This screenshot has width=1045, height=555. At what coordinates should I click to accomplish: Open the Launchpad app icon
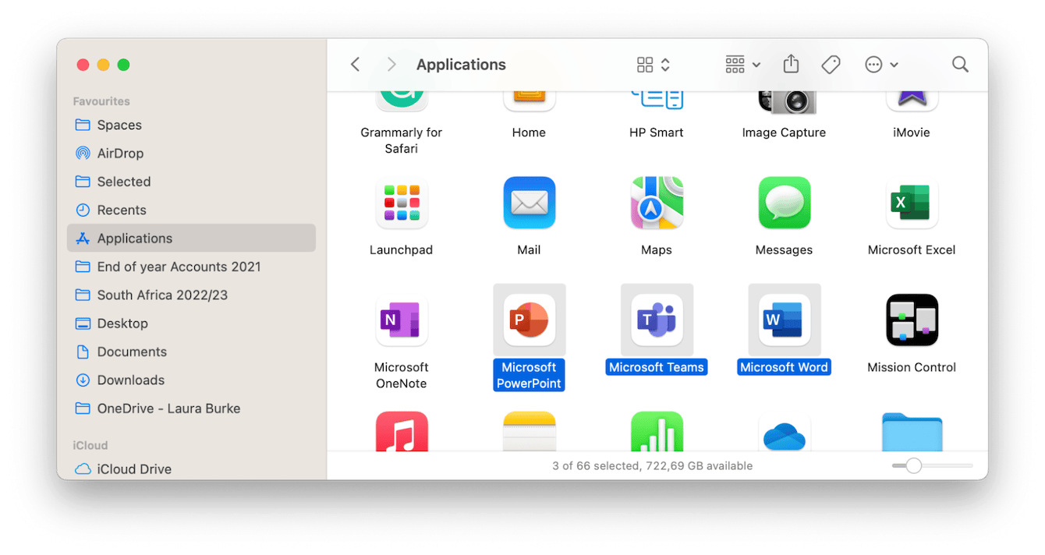coord(402,203)
